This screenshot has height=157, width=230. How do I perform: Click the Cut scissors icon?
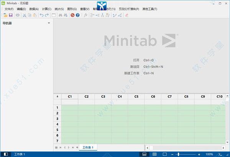point(25,15)
